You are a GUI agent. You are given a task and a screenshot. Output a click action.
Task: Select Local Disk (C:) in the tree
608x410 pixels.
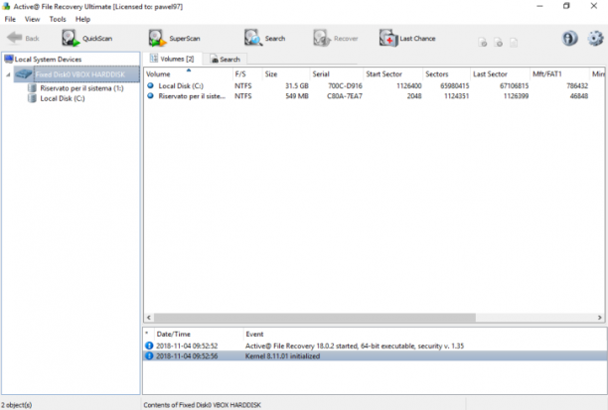pyautogui.click(x=57, y=98)
